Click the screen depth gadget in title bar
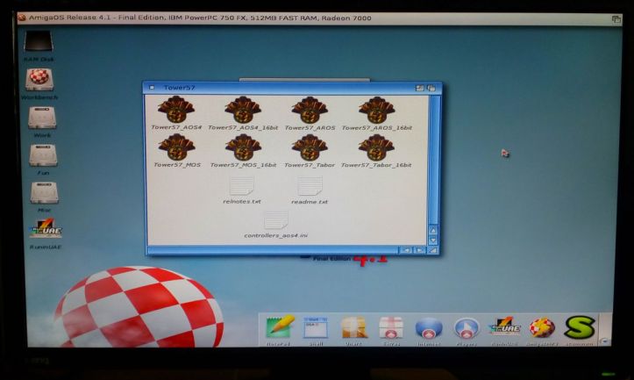The image size is (634, 380). [x=616, y=18]
